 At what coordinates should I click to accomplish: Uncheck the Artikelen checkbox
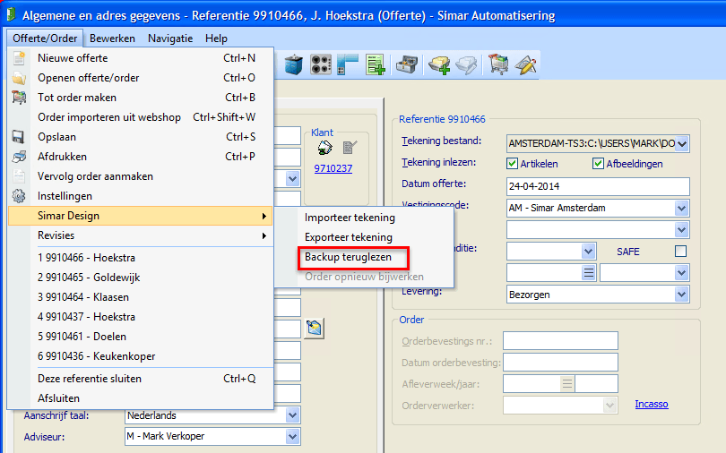513,163
